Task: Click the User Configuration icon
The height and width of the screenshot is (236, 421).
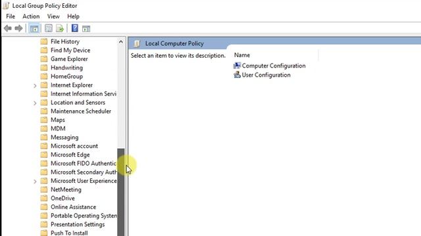Action: 237,75
